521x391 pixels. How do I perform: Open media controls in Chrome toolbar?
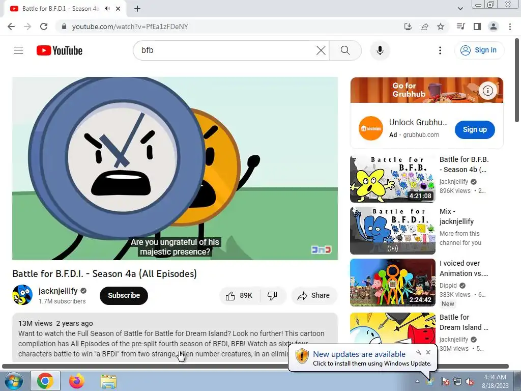click(460, 26)
